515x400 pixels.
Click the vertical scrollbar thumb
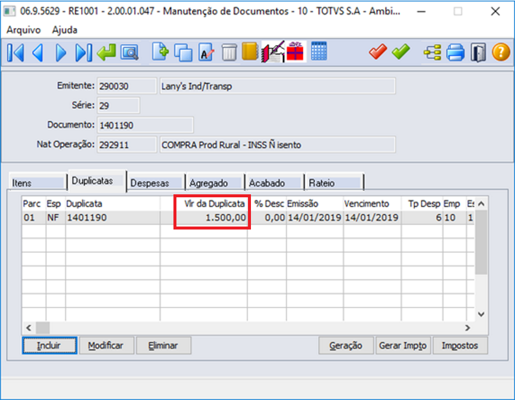[481, 243]
